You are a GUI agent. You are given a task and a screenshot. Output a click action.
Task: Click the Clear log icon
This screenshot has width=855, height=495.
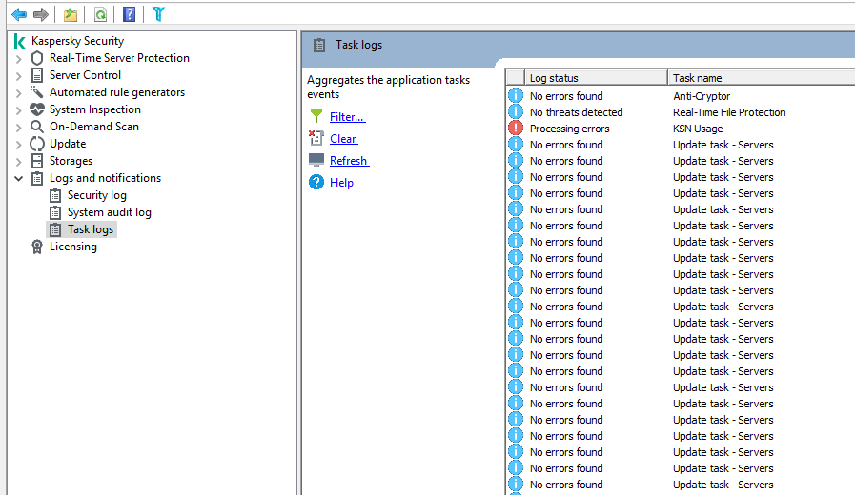point(316,138)
